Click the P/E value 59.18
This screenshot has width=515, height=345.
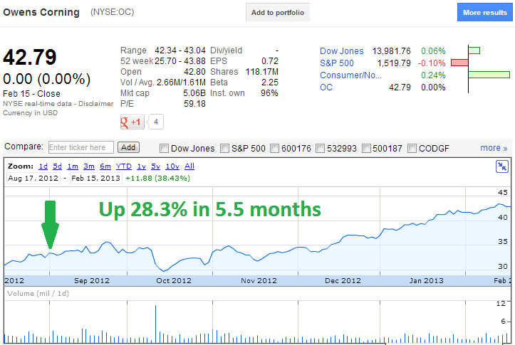pyautogui.click(x=194, y=104)
